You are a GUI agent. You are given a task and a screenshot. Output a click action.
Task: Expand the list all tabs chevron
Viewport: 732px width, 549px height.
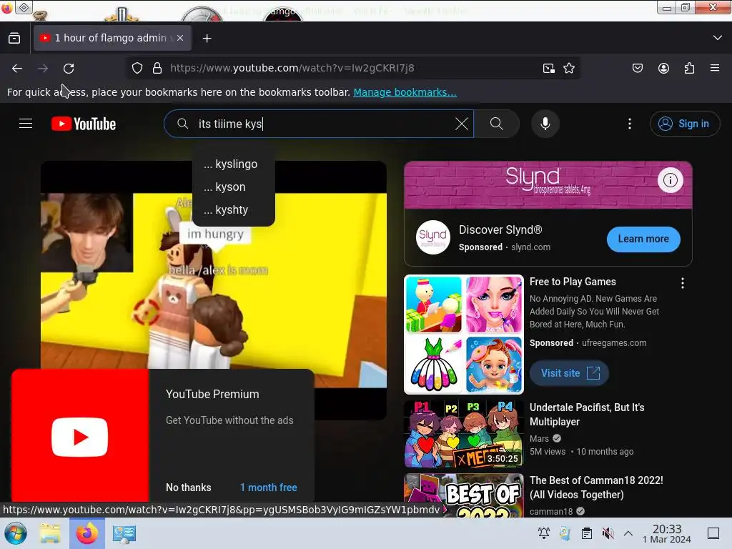[x=718, y=38]
